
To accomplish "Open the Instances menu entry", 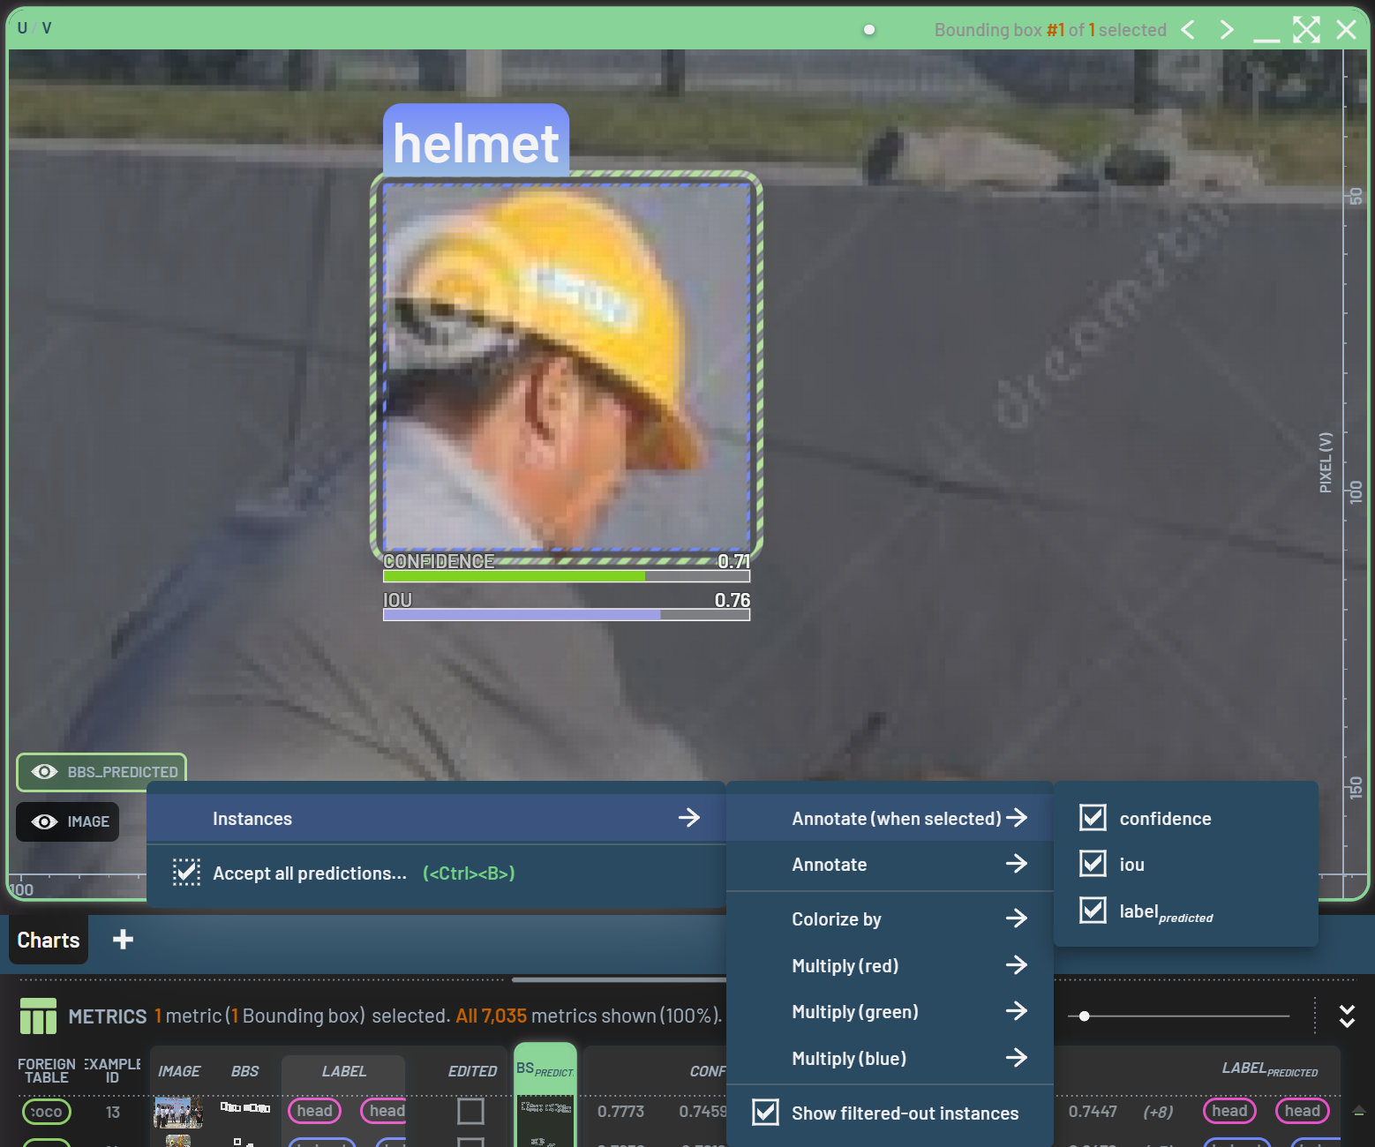I will coord(436,819).
